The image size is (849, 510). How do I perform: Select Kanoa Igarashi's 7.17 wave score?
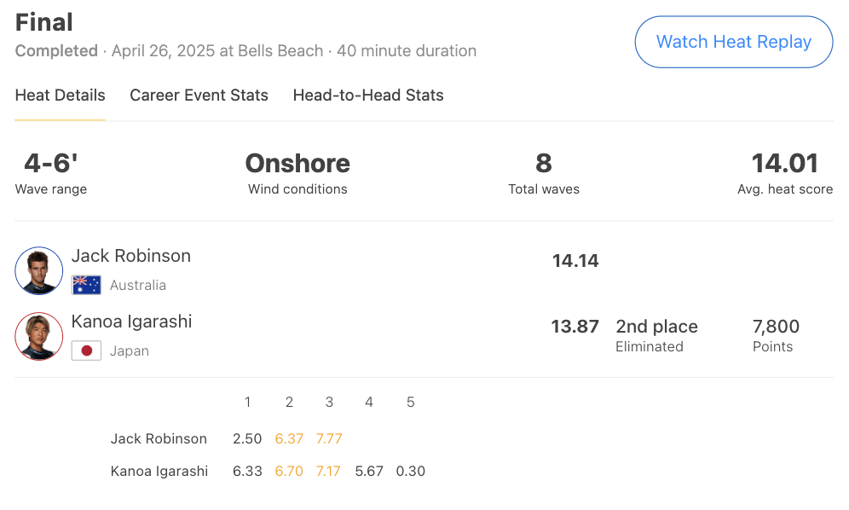click(x=328, y=471)
